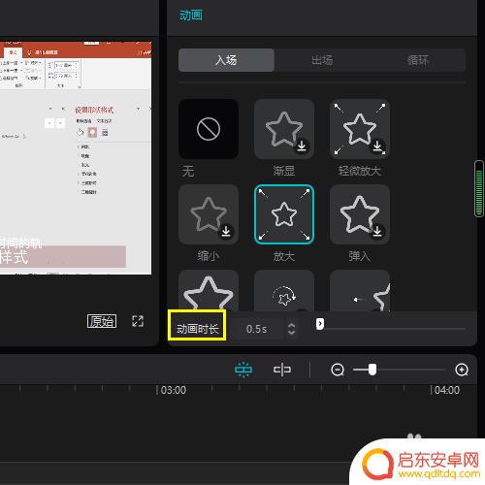The image size is (485, 485).
Task: Click the 03:00 timeline marker
Action: point(174,390)
